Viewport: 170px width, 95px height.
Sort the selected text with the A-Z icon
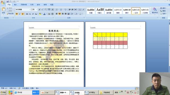coord(80,9)
